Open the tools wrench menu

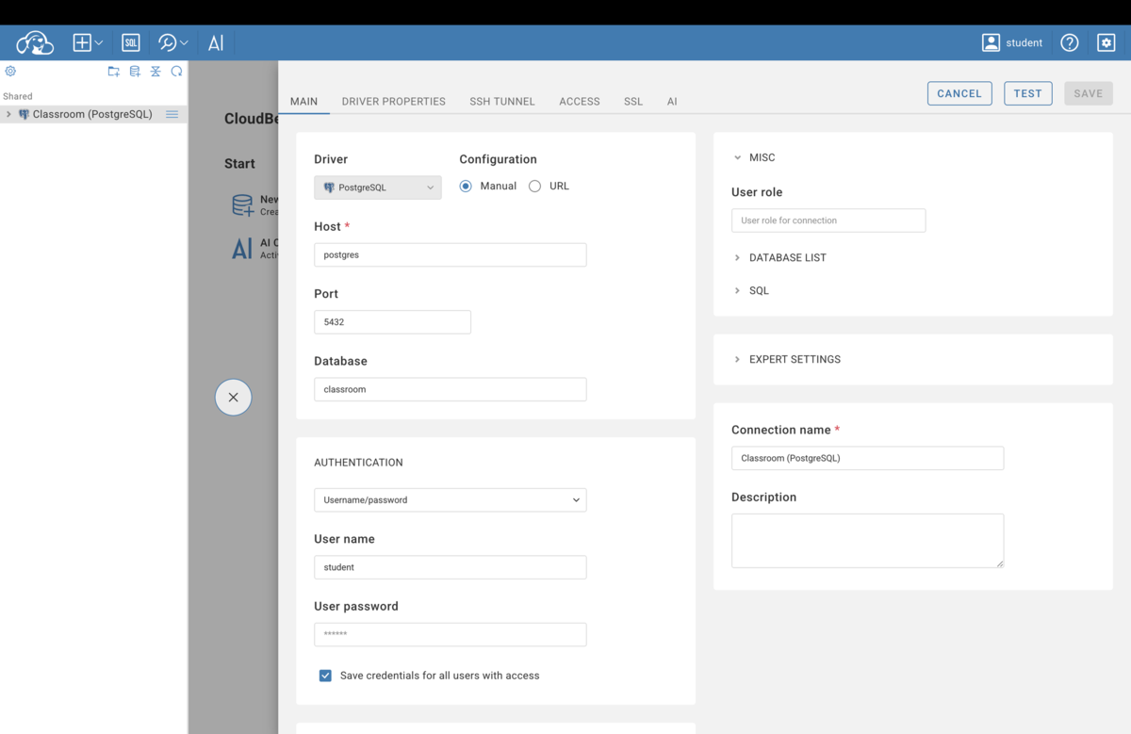coord(172,42)
